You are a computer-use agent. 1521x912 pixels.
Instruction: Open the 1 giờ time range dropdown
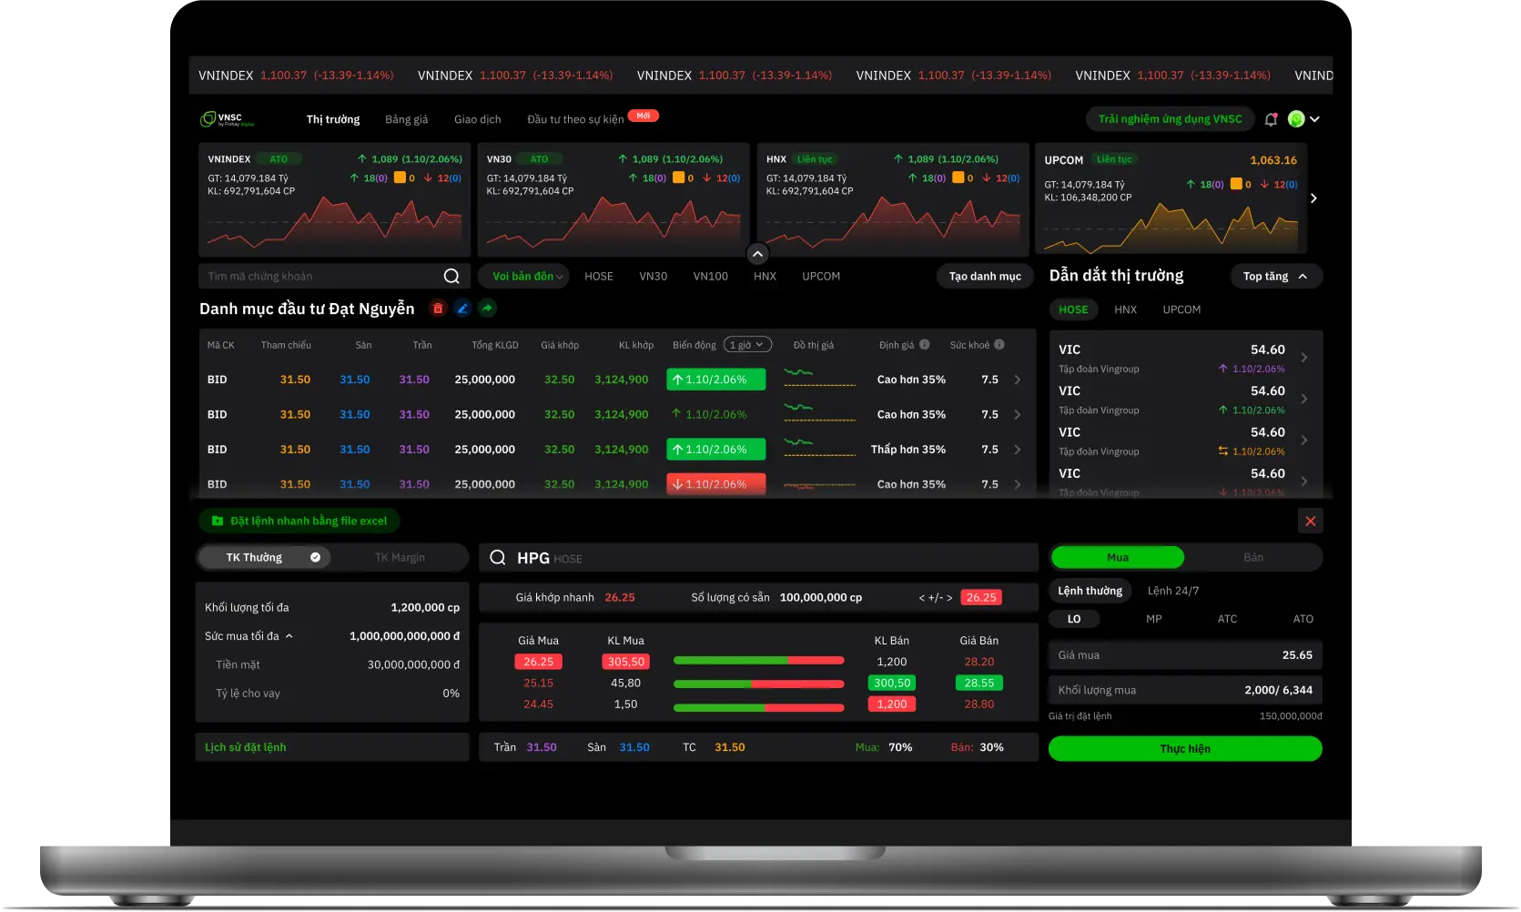747,345
